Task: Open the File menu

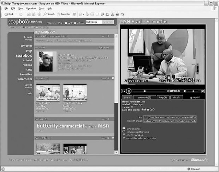Action: (x=6, y=8)
